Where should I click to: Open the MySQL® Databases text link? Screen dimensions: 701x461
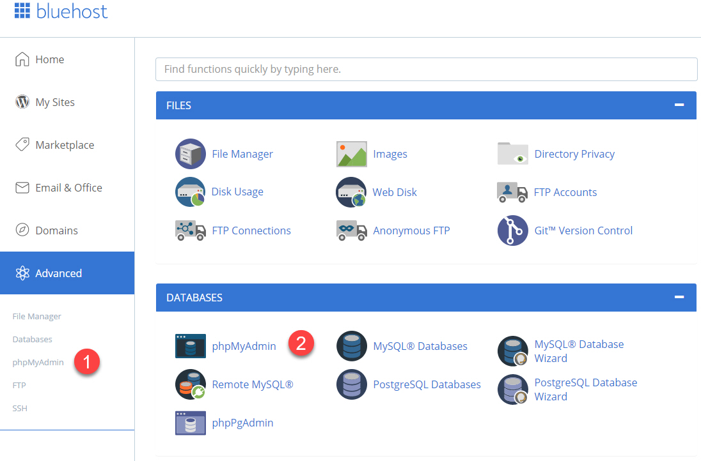[x=420, y=346]
